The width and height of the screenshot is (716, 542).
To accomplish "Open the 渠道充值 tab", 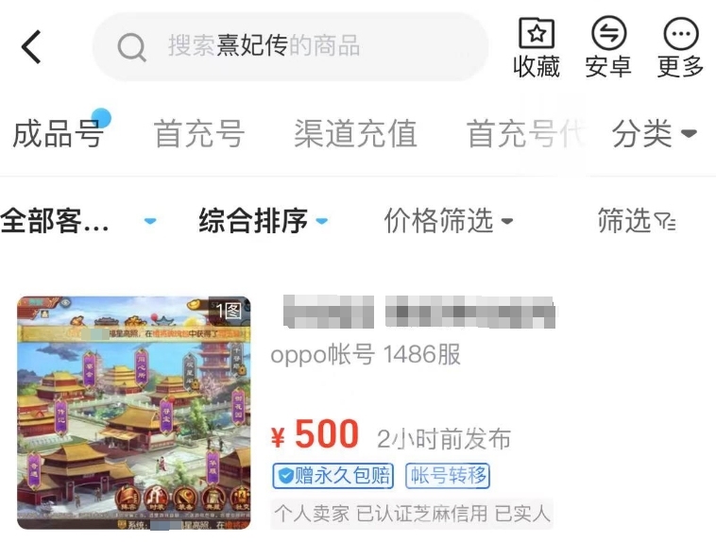I will (355, 134).
